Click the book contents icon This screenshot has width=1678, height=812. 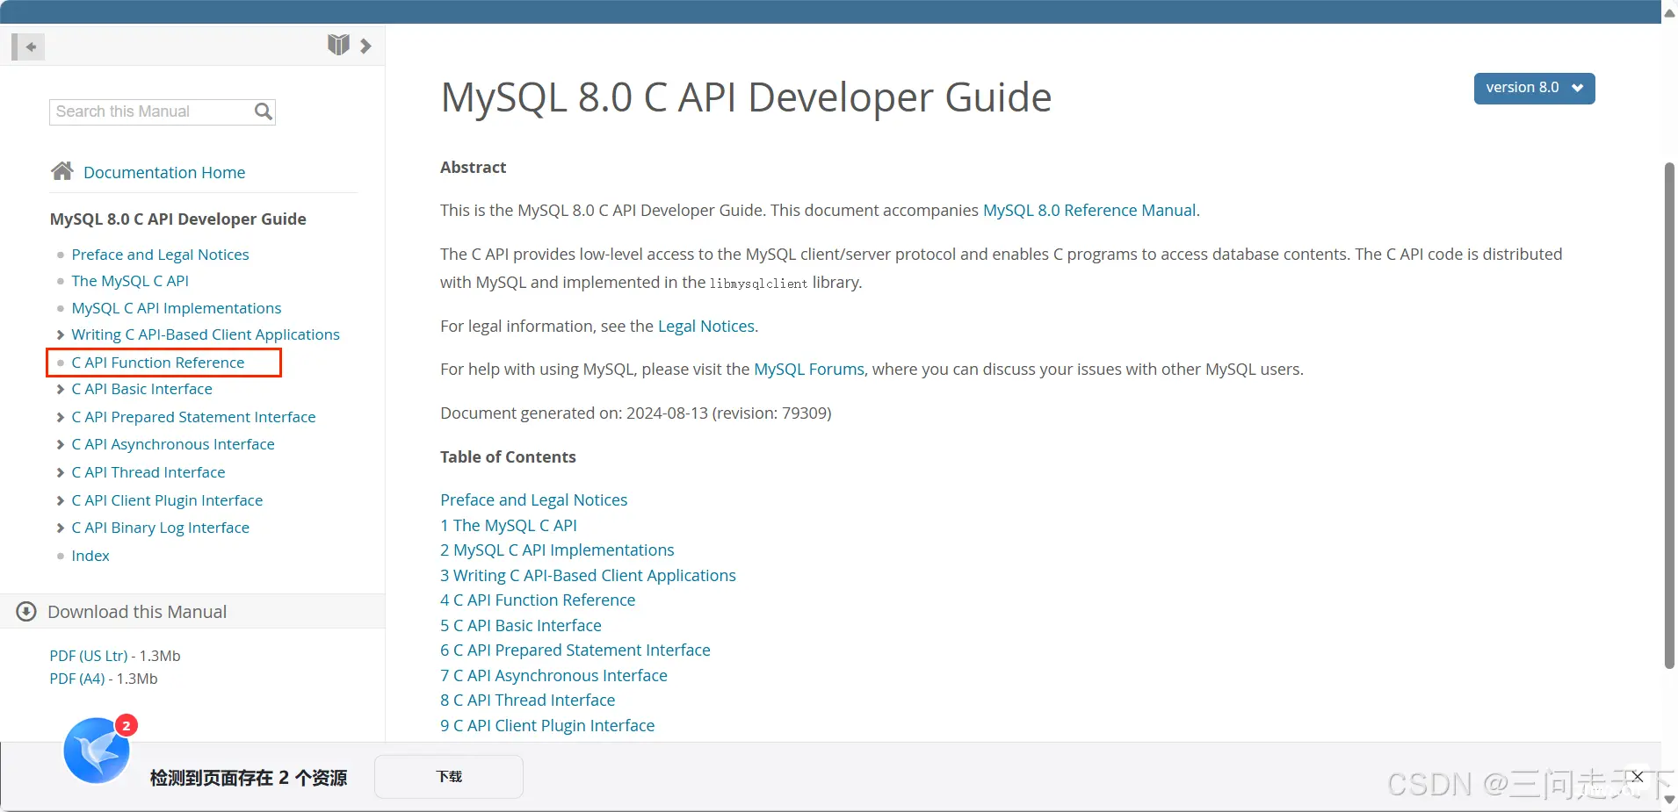(338, 45)
